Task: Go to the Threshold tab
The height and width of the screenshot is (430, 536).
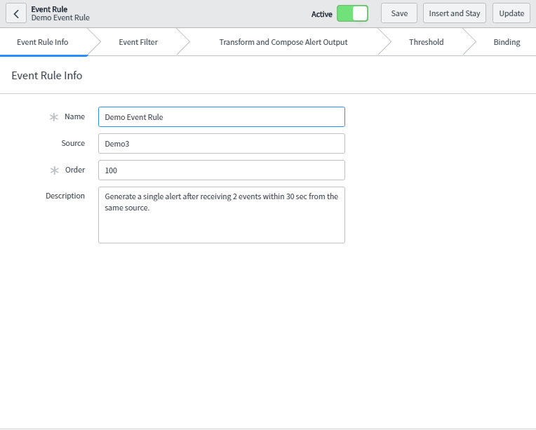Action: 427,42
